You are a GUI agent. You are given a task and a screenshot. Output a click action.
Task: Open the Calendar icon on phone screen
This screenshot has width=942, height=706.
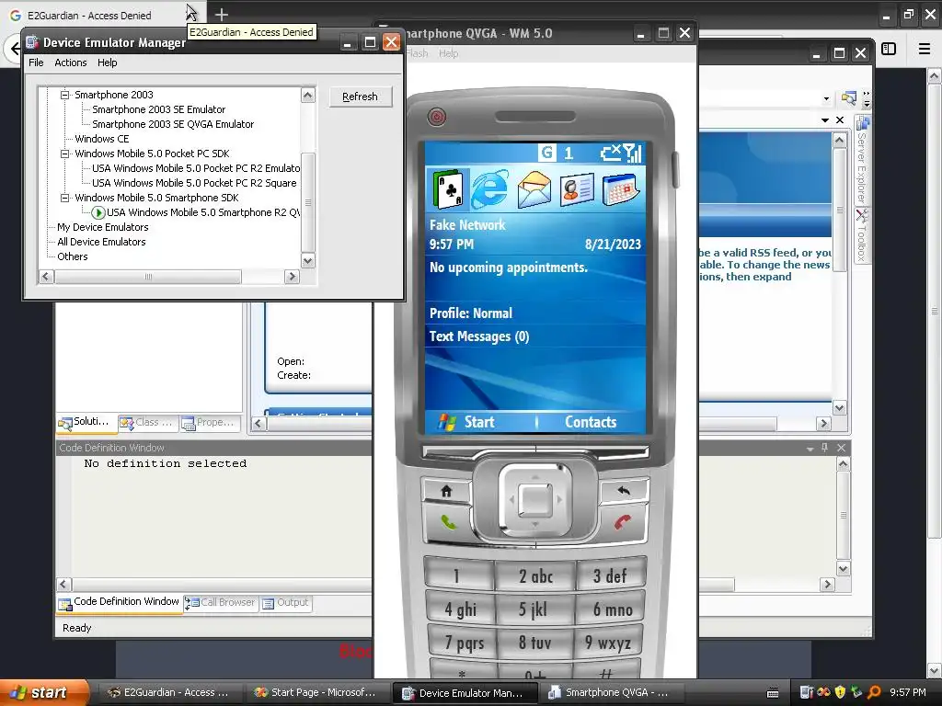coord(619,189)
